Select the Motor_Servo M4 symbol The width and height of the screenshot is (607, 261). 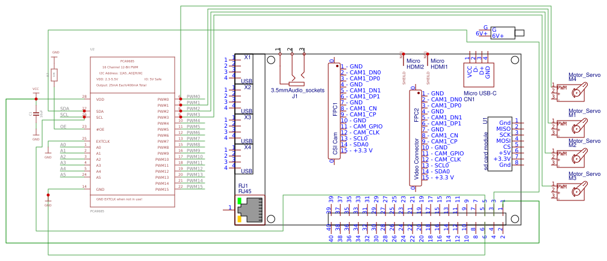[x=568, y=92]
